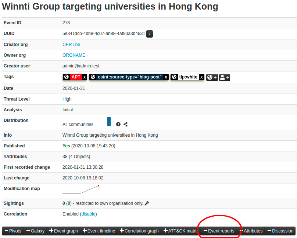The width and height of the screenshot is (297, 238).
Task: Remove the APT tag with its x
Action: [85, 77]
